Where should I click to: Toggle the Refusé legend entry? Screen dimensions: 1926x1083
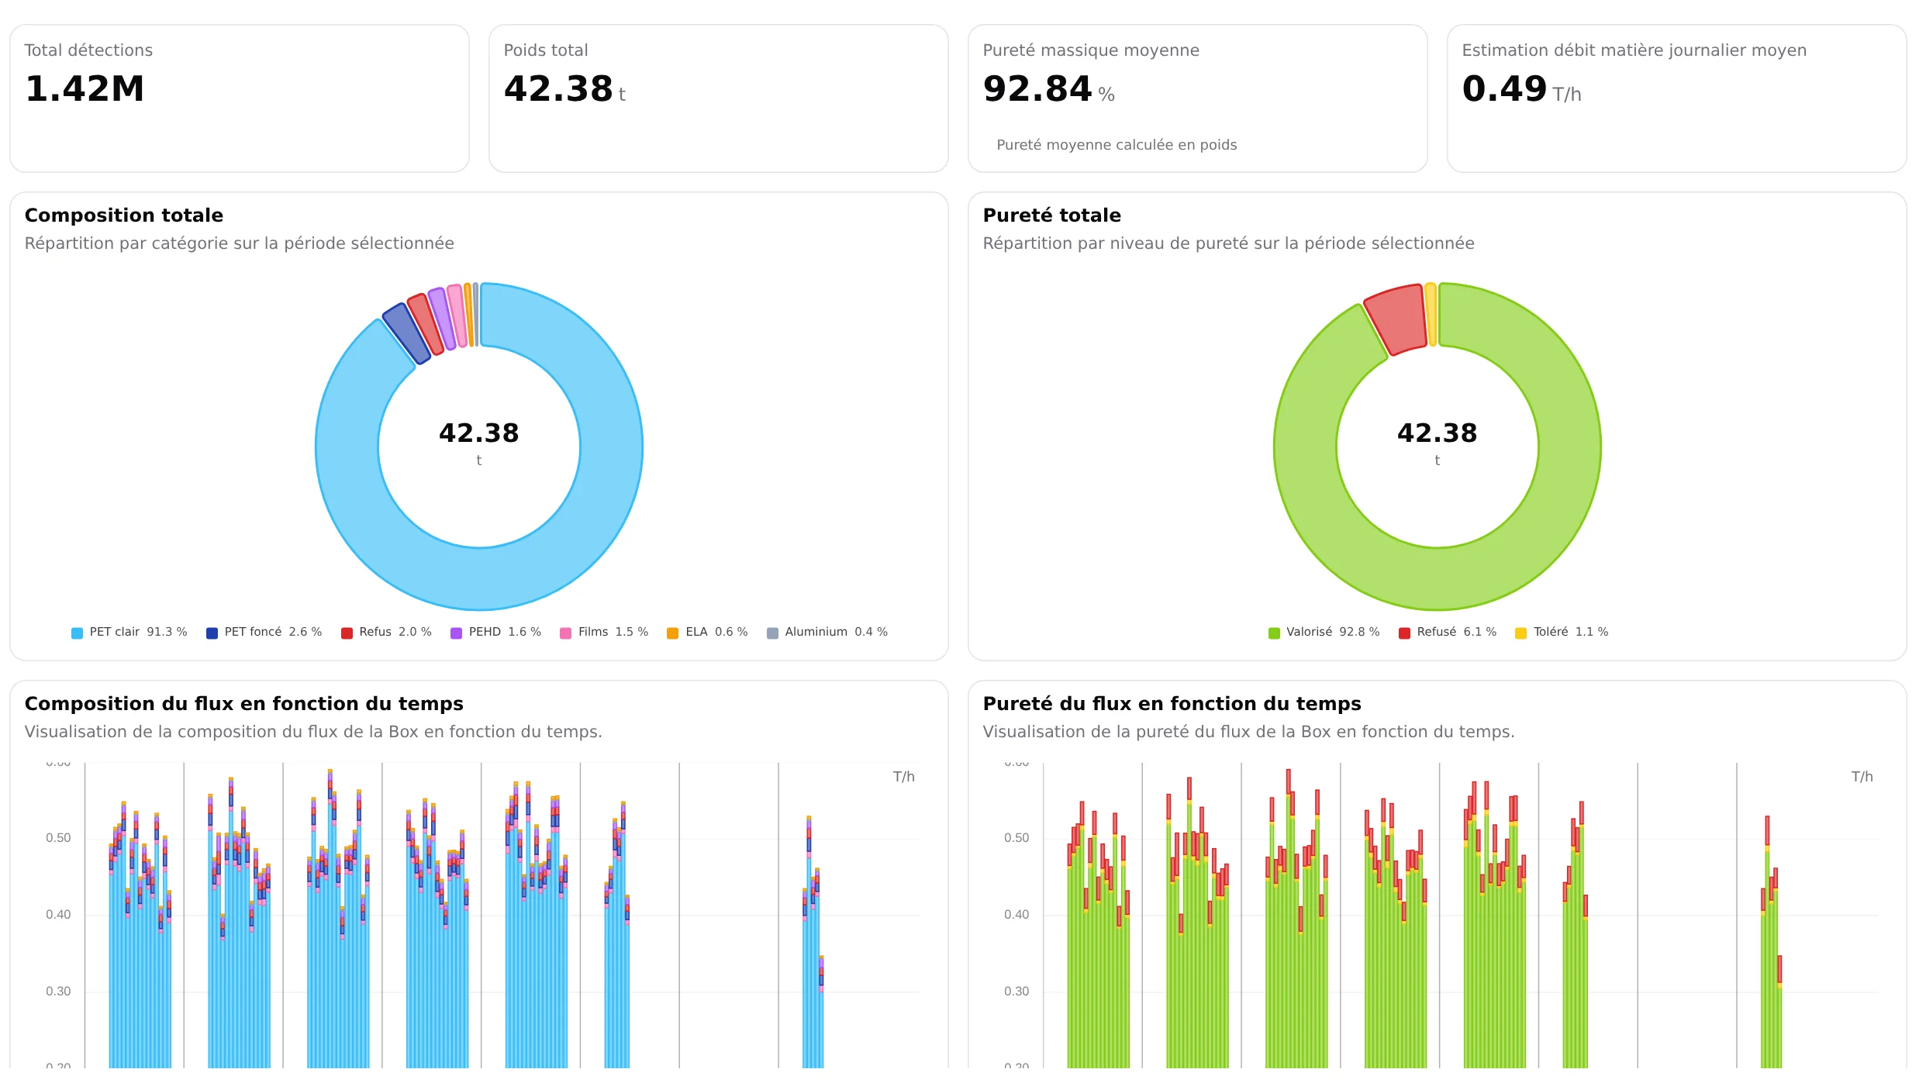1448,632
